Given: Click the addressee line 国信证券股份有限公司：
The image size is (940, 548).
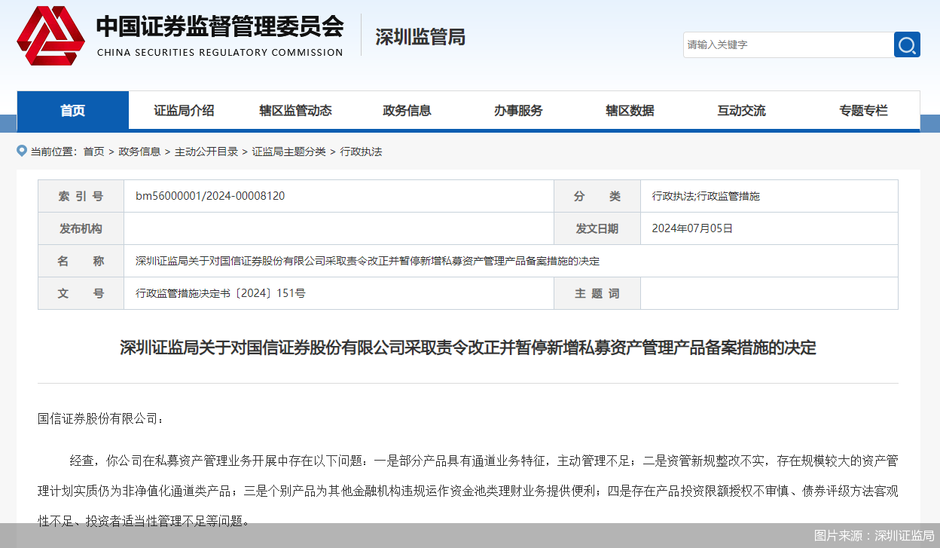Looking at the screenshot, I should pyautogui.click(x=101, y=418).
